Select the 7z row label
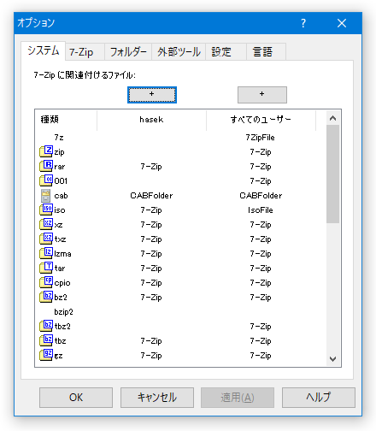376x431 pixels. coord(59,138)
